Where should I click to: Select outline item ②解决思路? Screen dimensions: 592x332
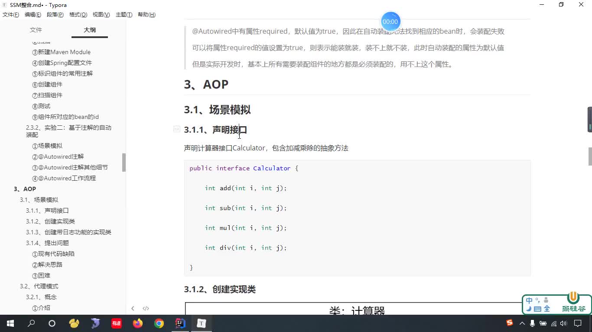[x=47, y=265]
